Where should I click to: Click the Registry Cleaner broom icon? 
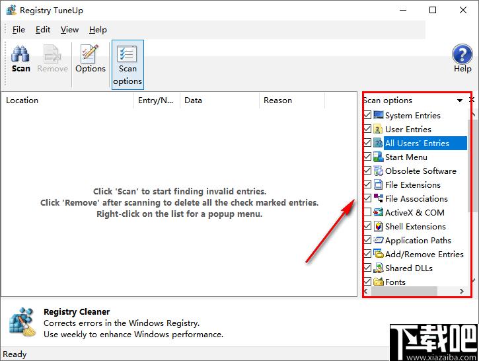click(22, 322)
